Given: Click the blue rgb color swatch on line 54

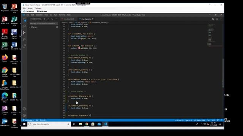Looking at the screenshot, I should [79, 39].
